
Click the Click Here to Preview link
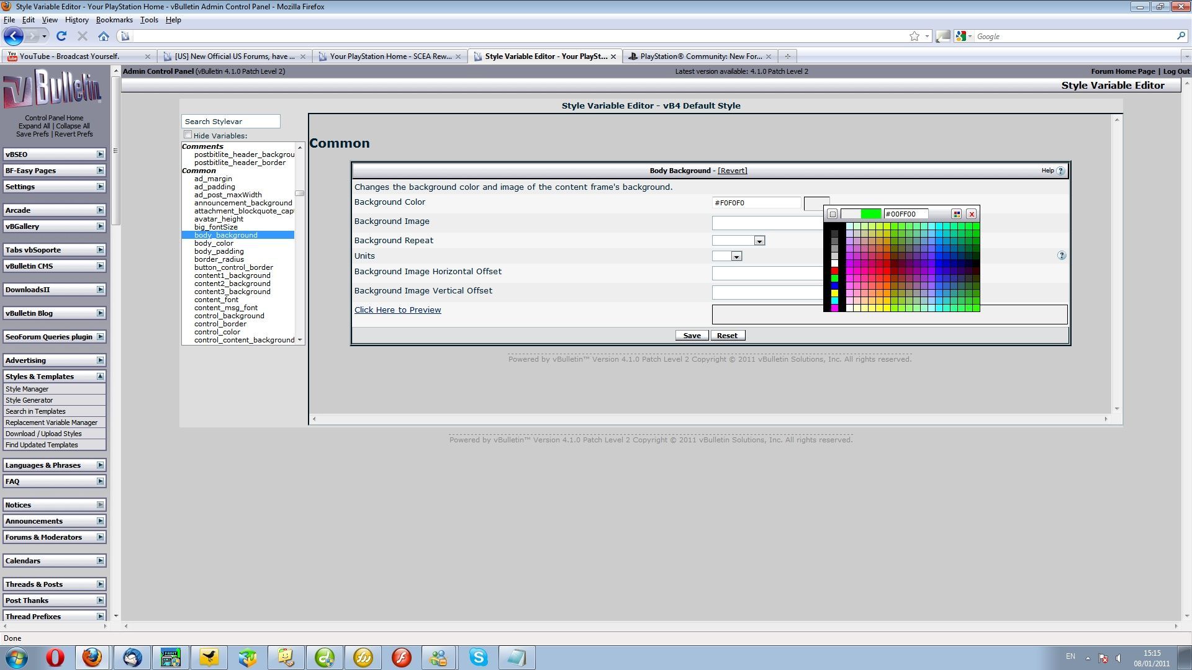click(x=397, y=310)
